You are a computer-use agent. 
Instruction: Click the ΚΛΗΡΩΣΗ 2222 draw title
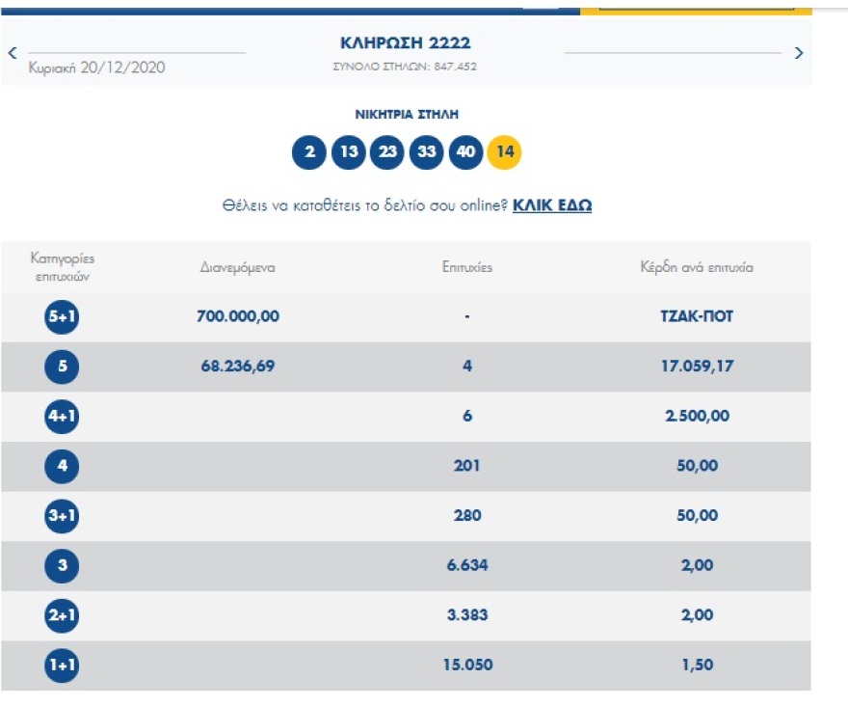coord(406,43)
